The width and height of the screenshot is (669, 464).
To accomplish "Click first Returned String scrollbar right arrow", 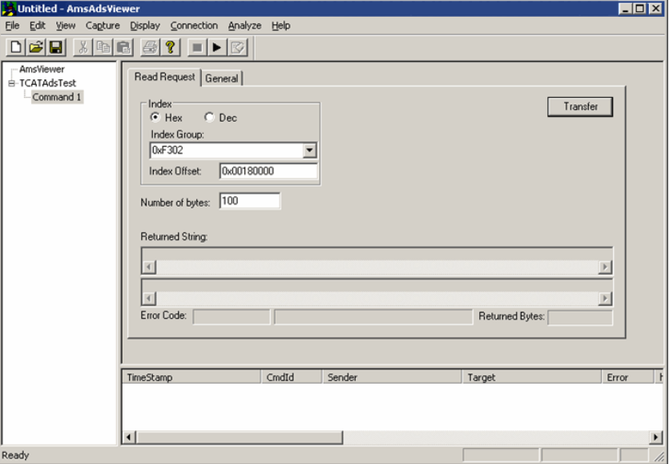I will [605, 267].
